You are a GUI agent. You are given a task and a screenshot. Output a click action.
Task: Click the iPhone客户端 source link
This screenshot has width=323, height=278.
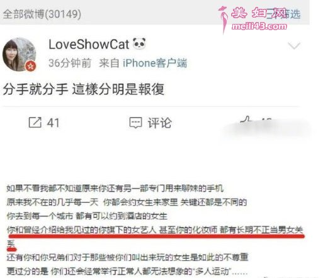155,63
